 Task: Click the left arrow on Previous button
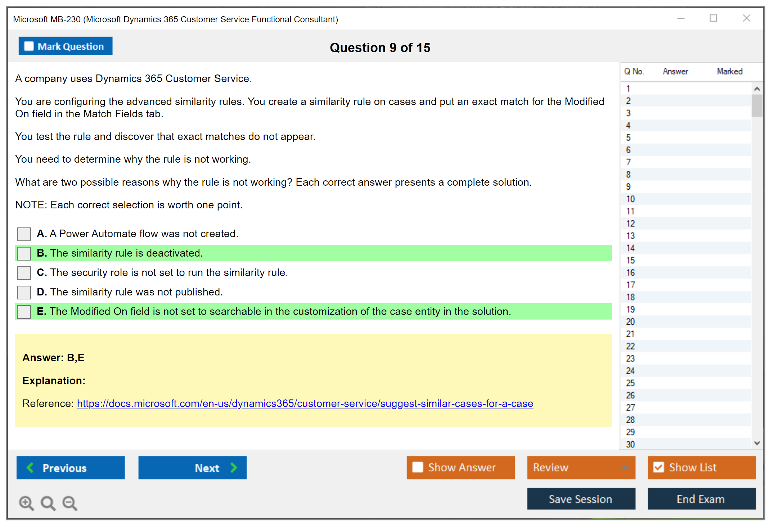coord(30,467)
